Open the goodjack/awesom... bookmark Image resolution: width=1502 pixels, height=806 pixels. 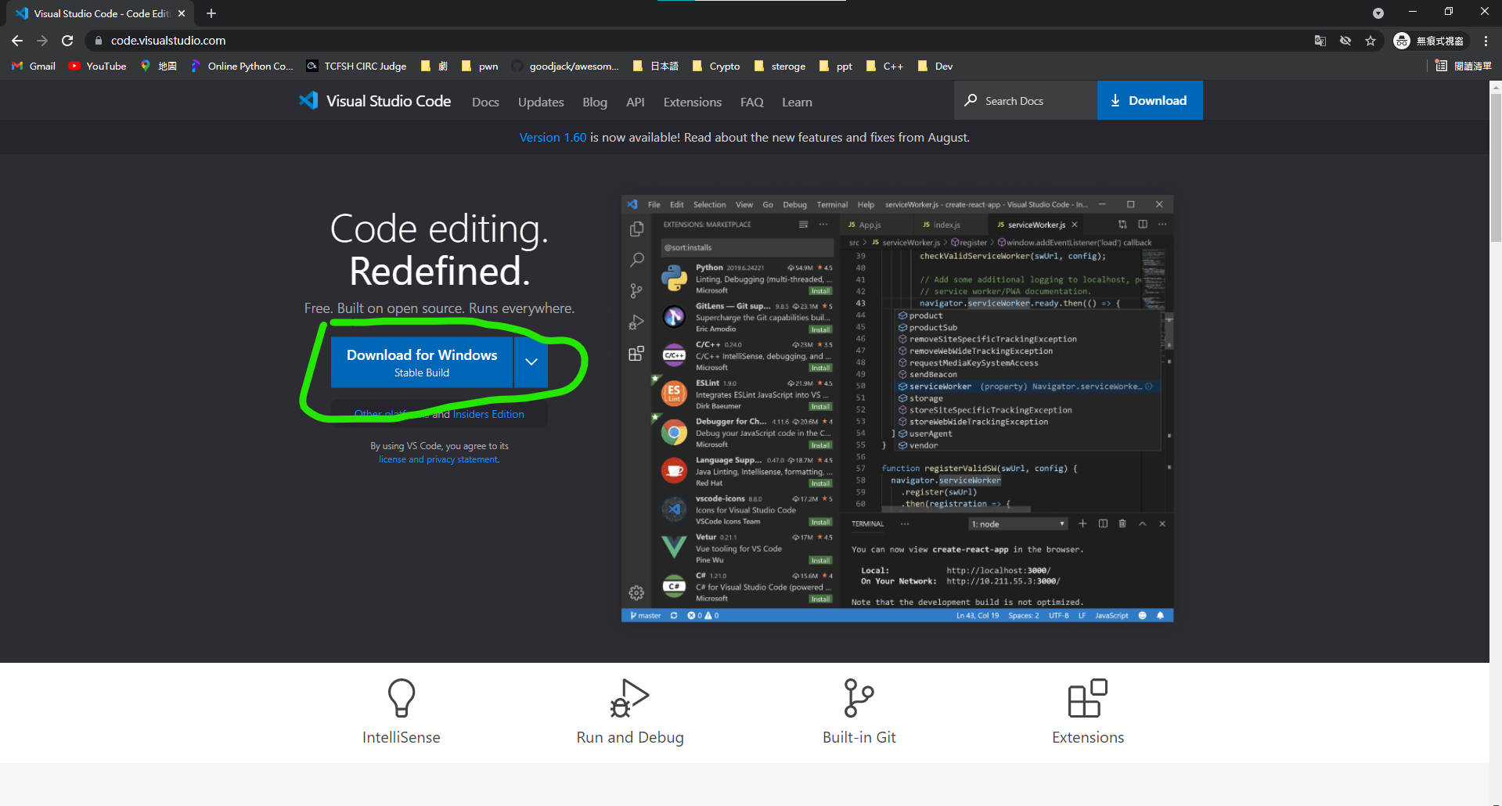[x=565, y=67]
